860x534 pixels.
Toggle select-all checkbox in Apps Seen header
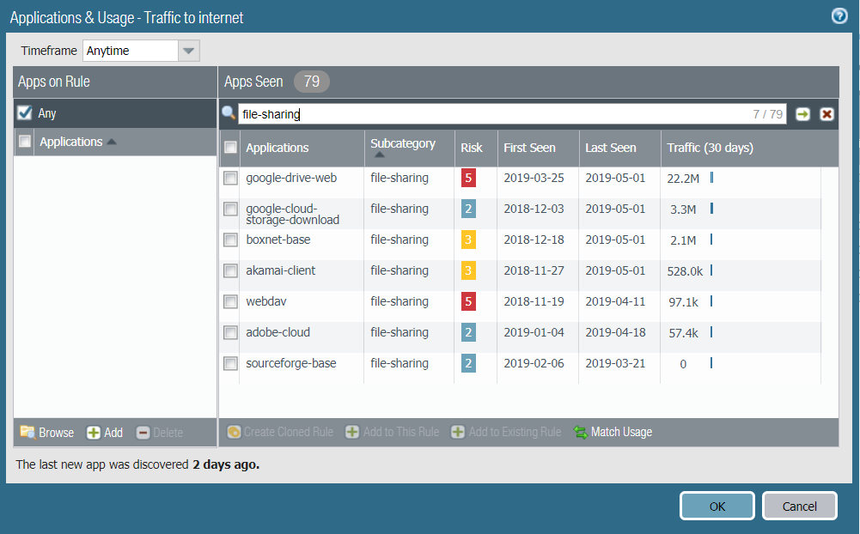pyautogui.click(x=230, y=148)
